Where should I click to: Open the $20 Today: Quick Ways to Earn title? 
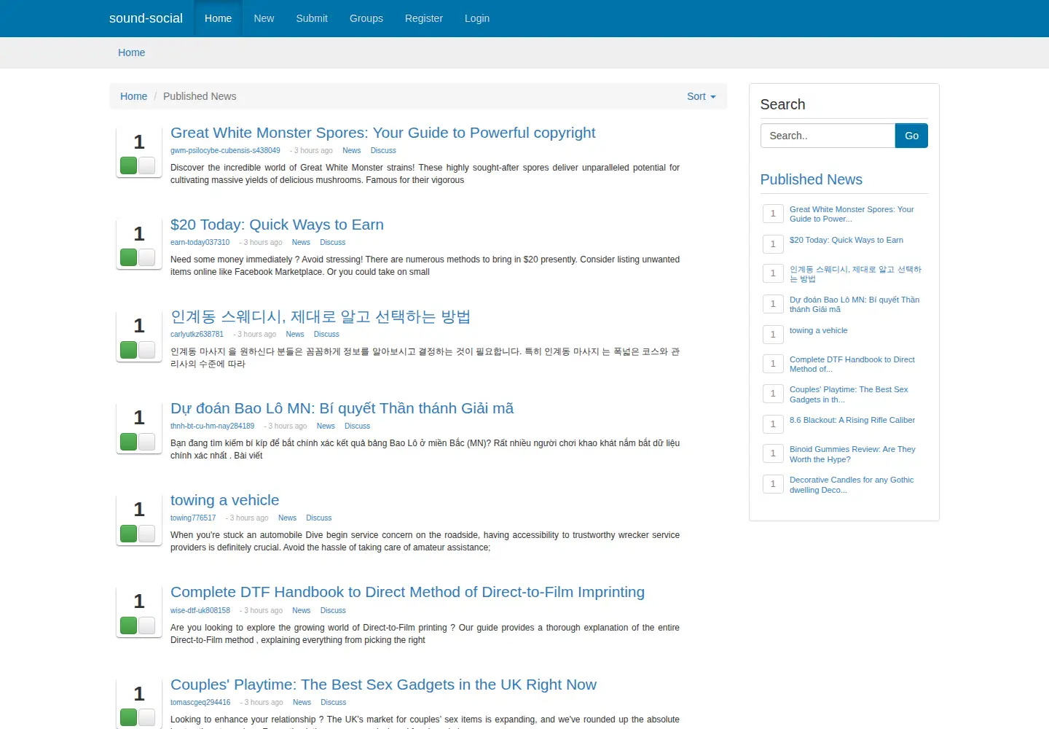tap(277, 225)
